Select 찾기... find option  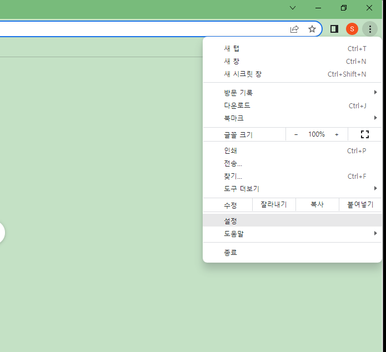[292, 176]
